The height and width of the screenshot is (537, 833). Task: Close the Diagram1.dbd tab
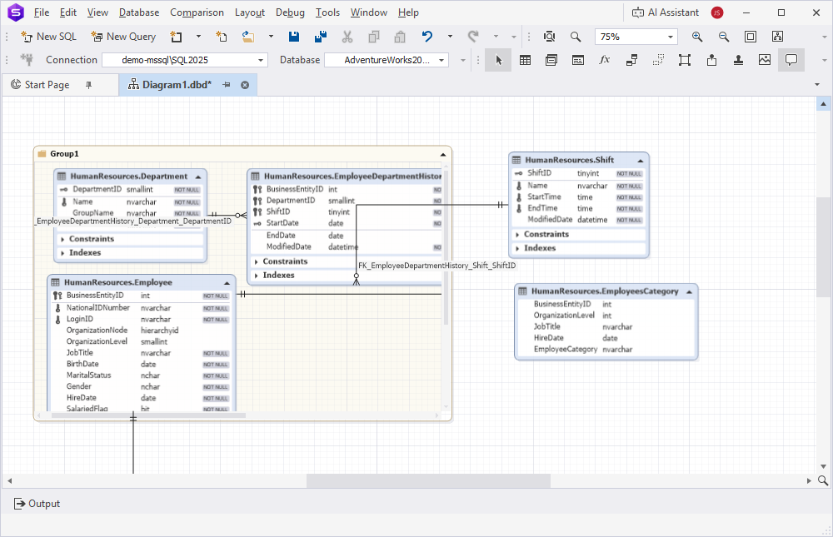point(245,85)
